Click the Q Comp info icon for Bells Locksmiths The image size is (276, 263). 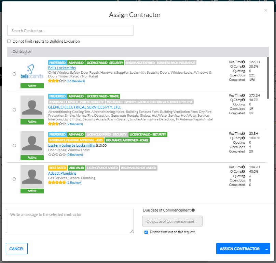click(x=243, y=66)
